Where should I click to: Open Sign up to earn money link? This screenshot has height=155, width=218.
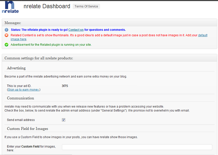coord(24,90)
